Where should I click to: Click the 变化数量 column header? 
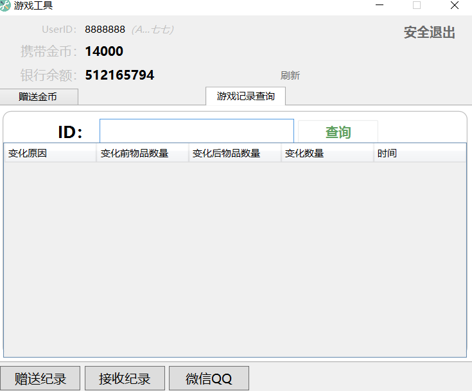point(328,153)
